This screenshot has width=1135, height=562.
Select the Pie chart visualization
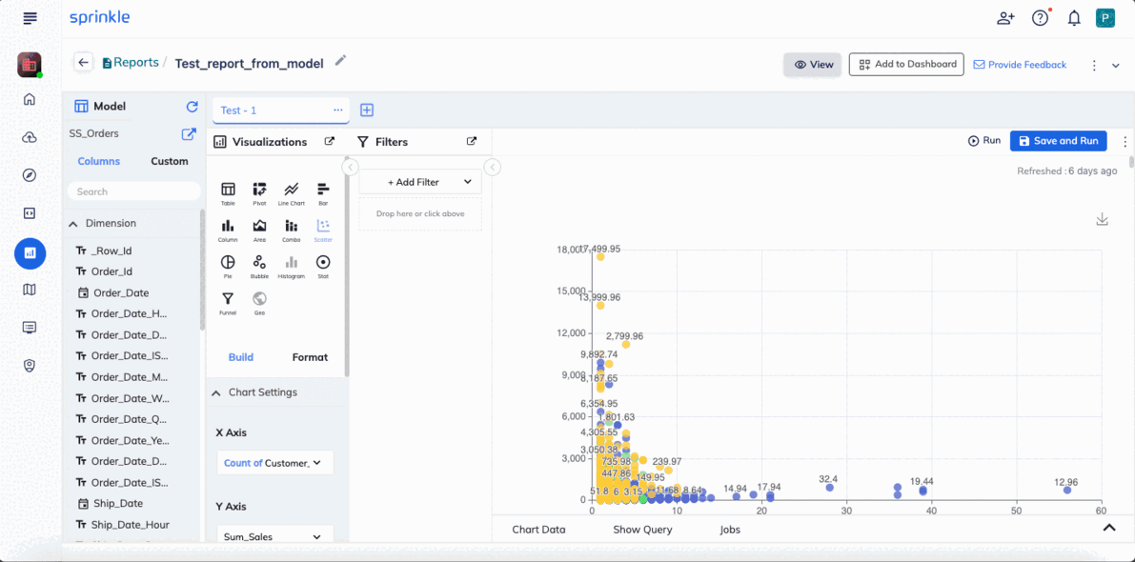228,266
